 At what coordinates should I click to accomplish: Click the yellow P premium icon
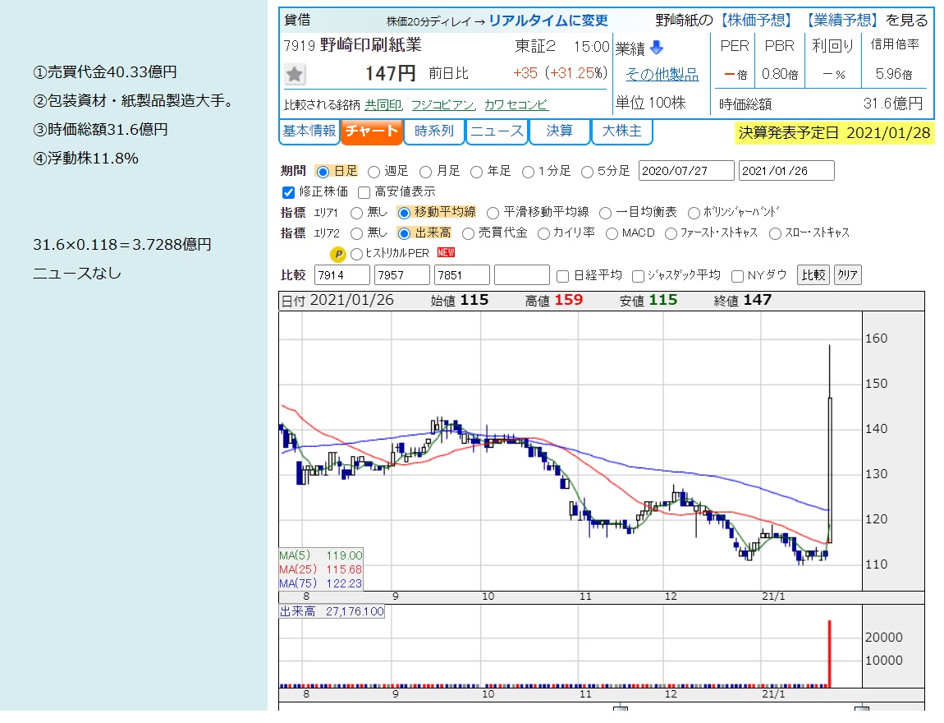click(x=338, y=254)
